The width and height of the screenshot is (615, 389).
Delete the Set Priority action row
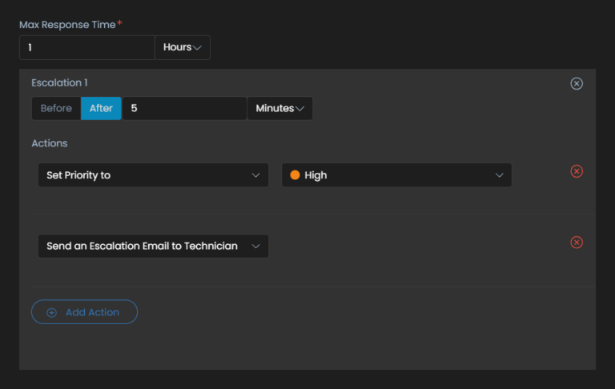tap(576, 171)
